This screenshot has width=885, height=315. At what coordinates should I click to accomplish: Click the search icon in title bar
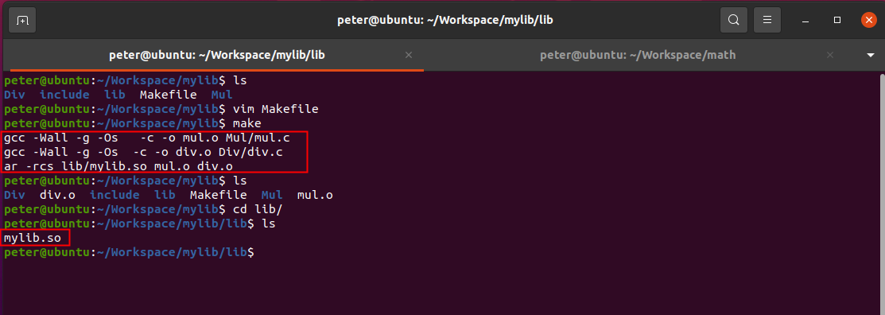click(733, 21)
